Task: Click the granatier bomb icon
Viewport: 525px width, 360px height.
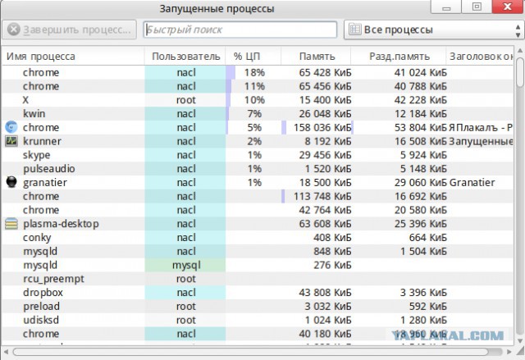Action: pyautogui.click(x=11, y=182)
